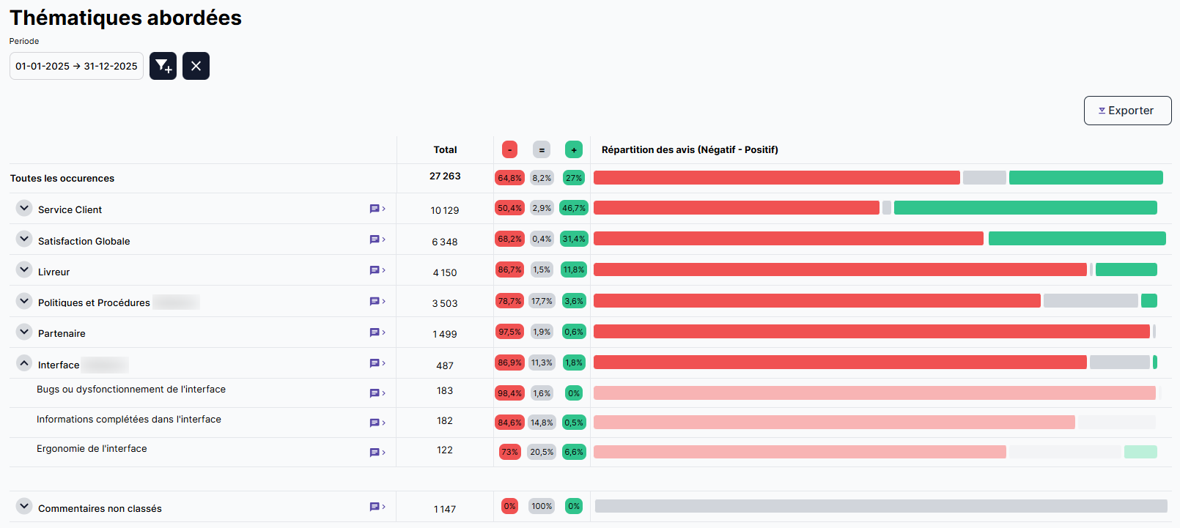Screen dimensions: 1180x528
Task: View comments for Ergonomie de l'interface
Action: click(377, 453)
